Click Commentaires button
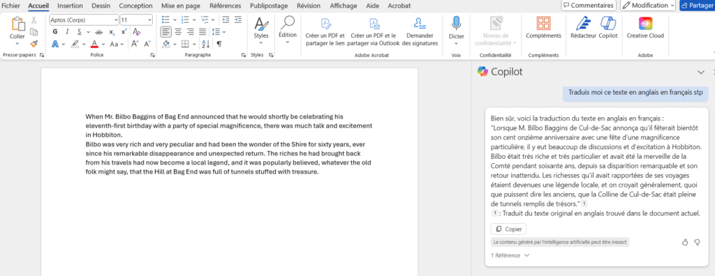Screen dimensions: 715x276 point(588,6)
